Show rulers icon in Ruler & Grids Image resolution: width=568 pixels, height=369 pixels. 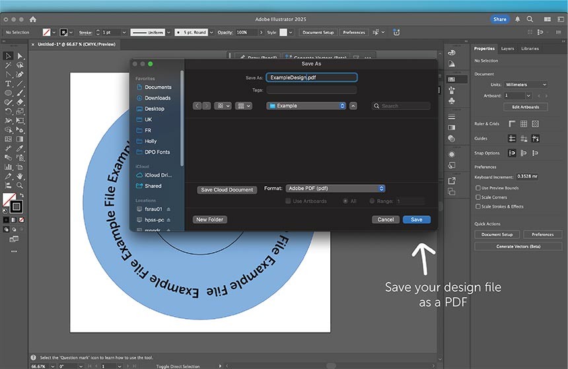pyautogui.click(x=512, y=124)
